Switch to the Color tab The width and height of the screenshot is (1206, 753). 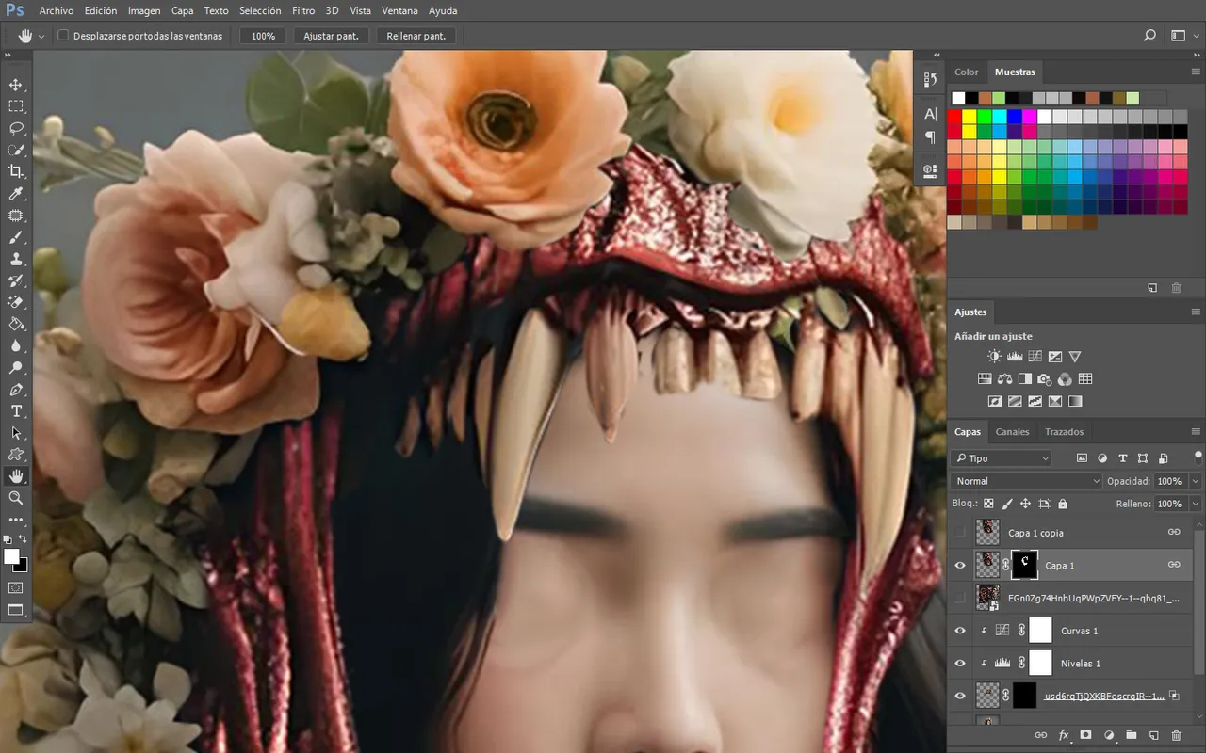(x=967, y=72)
